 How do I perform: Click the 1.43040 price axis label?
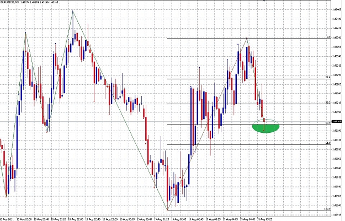(x=337, y=168)
